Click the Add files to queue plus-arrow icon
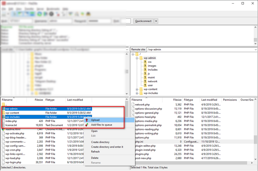Image resolution: width=258 pixels, height=171 pixels. pos(87,125)
